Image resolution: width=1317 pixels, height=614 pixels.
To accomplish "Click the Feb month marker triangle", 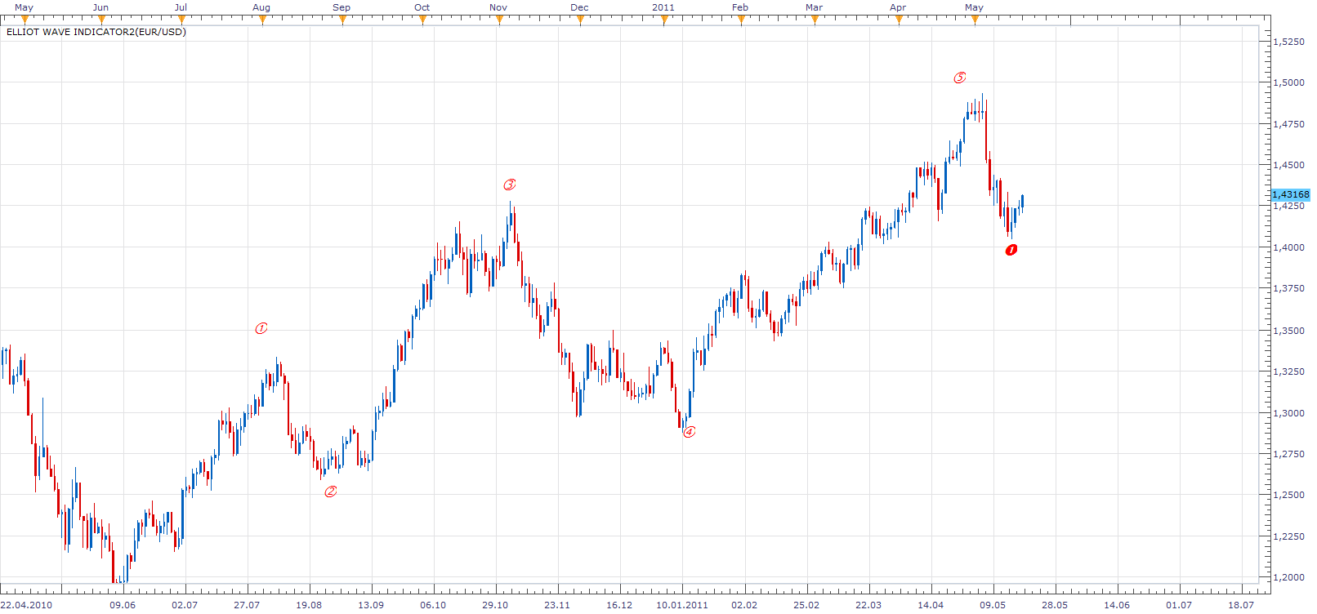I will (x=741, y=20).
